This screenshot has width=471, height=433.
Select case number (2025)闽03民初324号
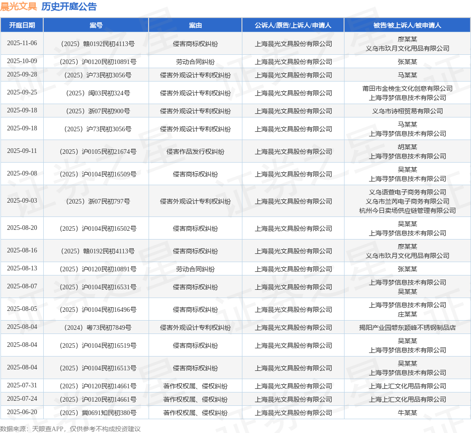(x=98, y=94)
